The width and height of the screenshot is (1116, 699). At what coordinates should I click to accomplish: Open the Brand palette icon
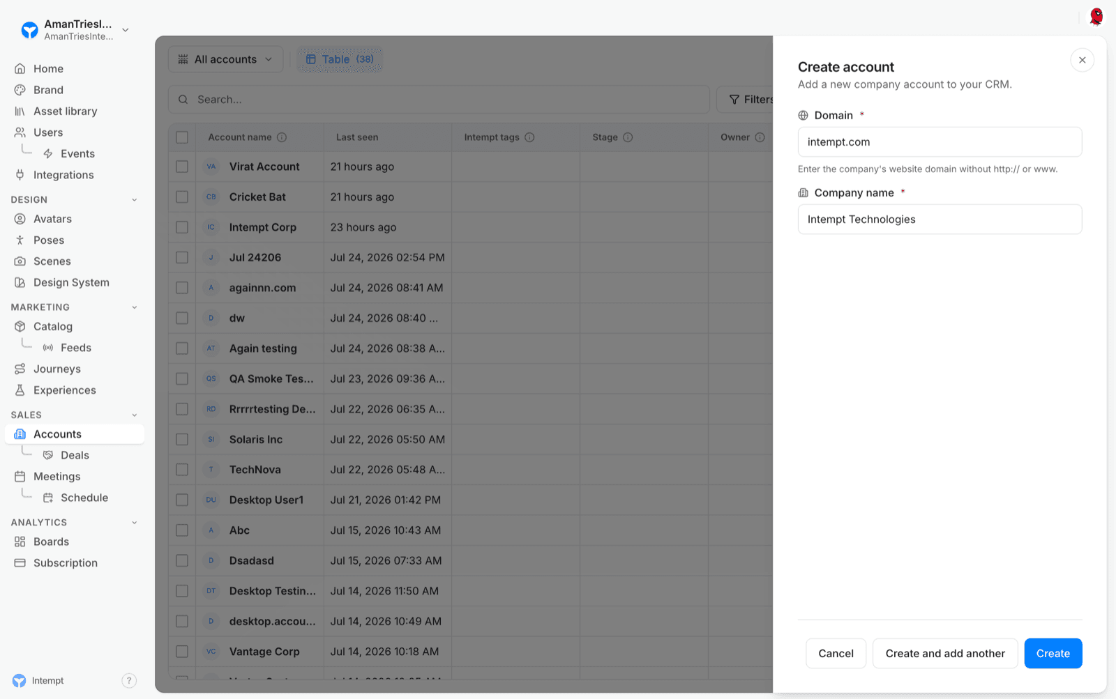coord(20,90)
